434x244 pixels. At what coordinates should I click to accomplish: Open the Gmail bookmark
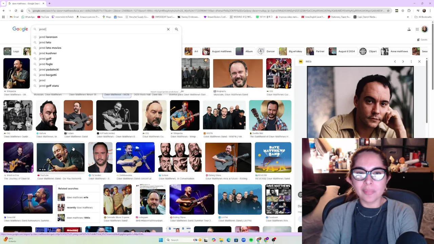14,17
